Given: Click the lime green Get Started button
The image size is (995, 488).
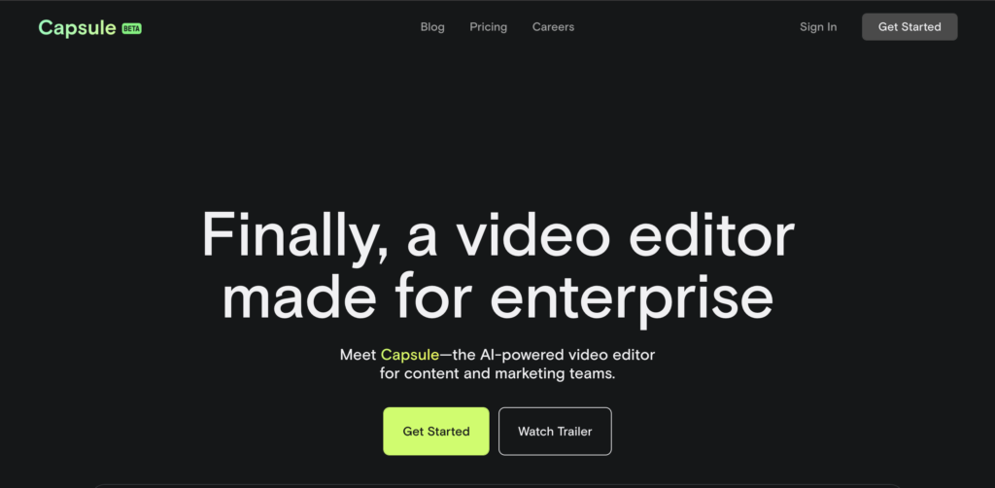Looking at the screenshot, I should point(436,432).
